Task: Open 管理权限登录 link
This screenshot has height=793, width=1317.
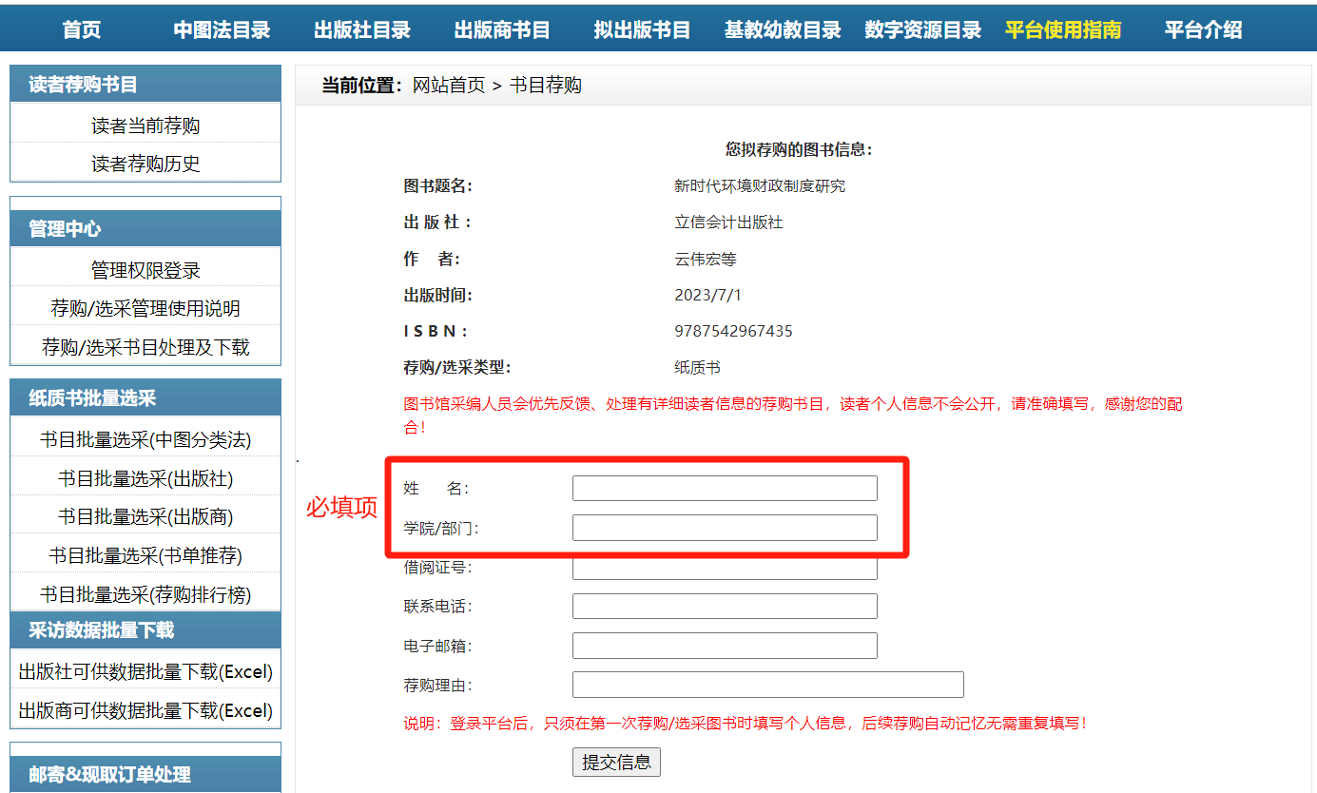Action: click(x=145, y=270)
